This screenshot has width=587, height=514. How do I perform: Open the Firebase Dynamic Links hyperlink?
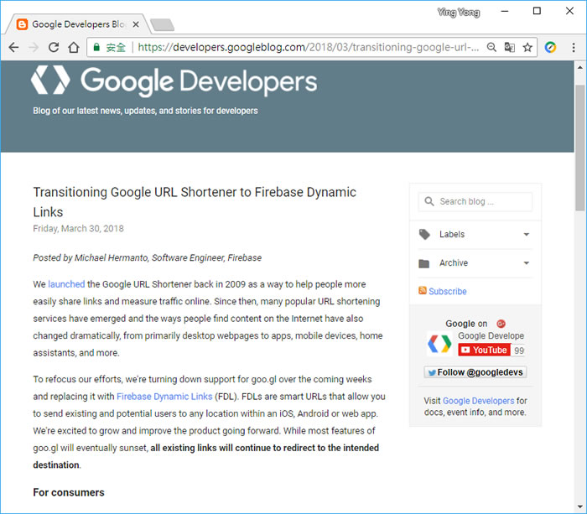pos(164,397)
